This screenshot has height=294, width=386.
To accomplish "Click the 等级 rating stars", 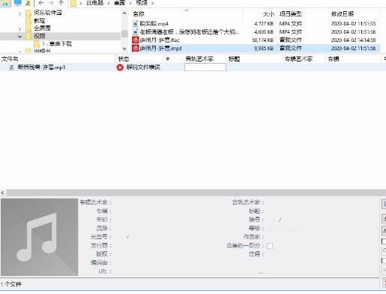I will 284,229.
